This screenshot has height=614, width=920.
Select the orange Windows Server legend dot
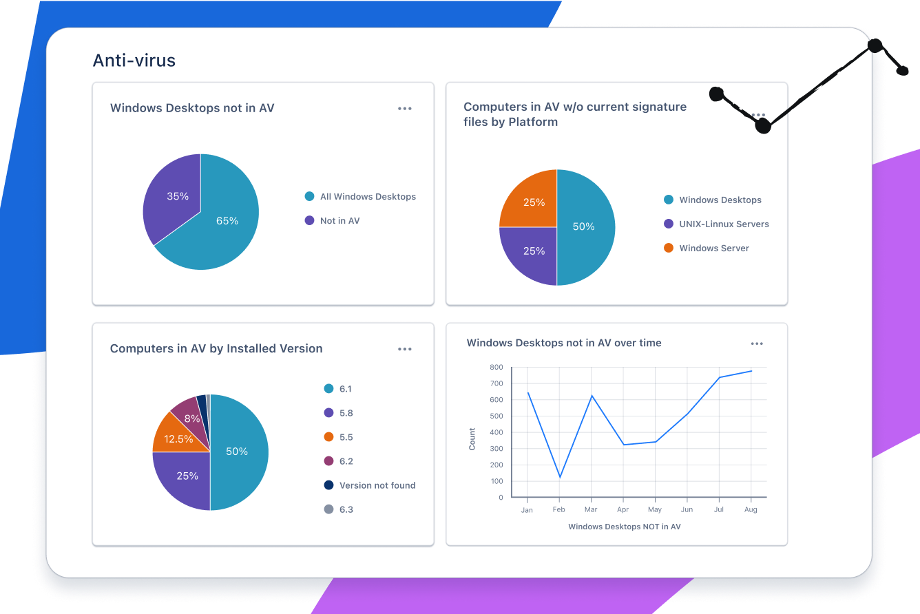[669, 248]
